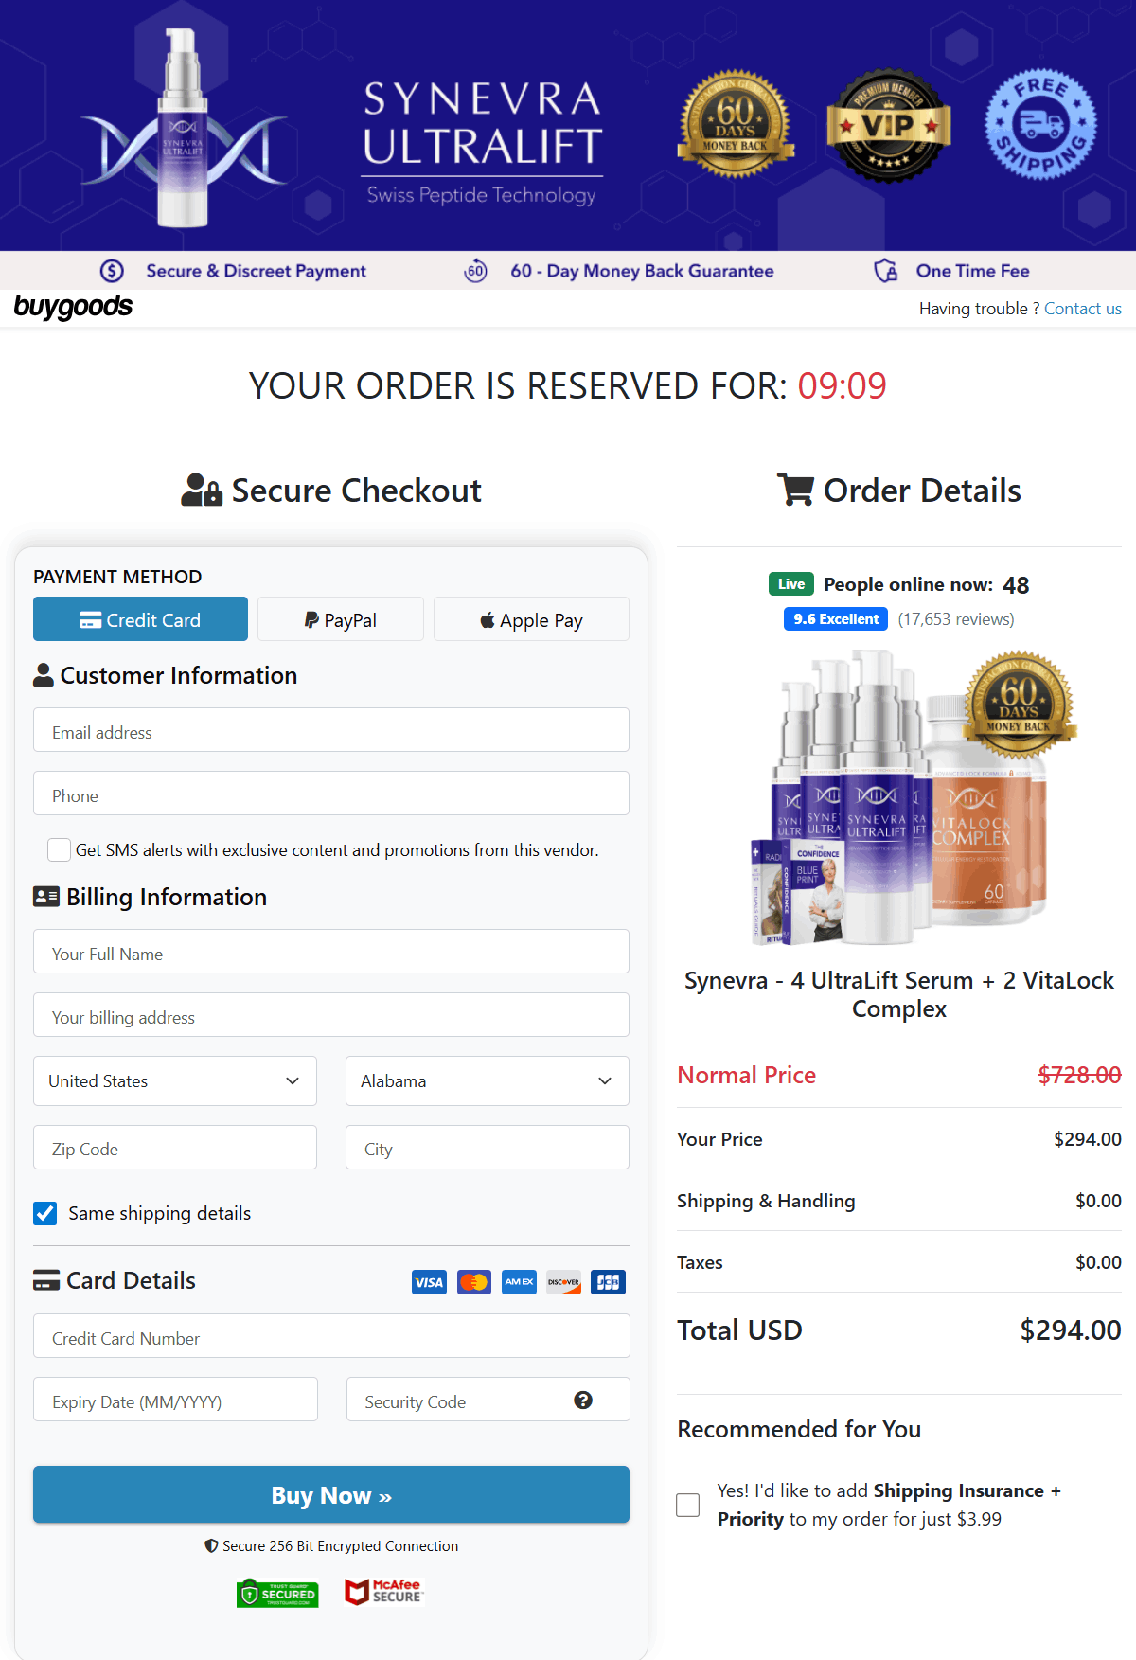Open the state dropdown showing Alabama
This screenshot has height=1660, width=1136.
click(x=487, y=1080)
